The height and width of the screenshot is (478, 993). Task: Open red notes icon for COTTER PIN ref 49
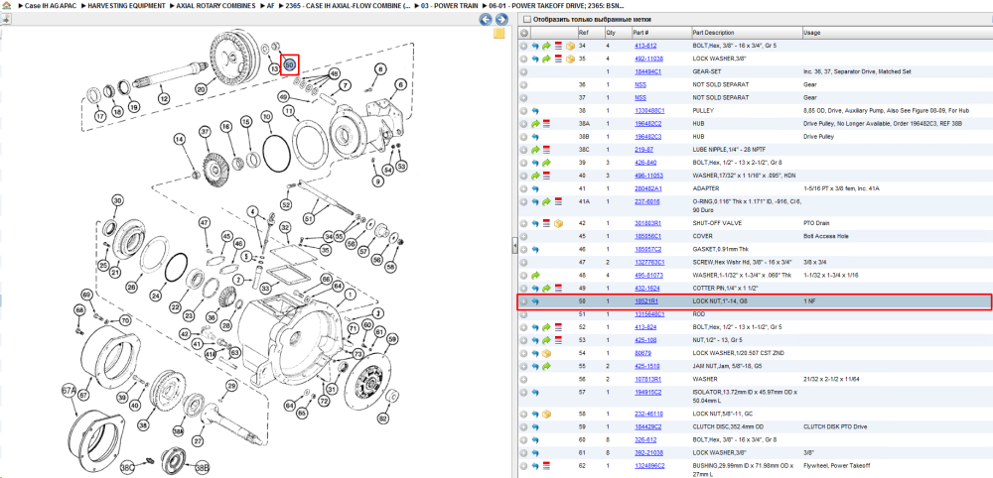point(558,289)
